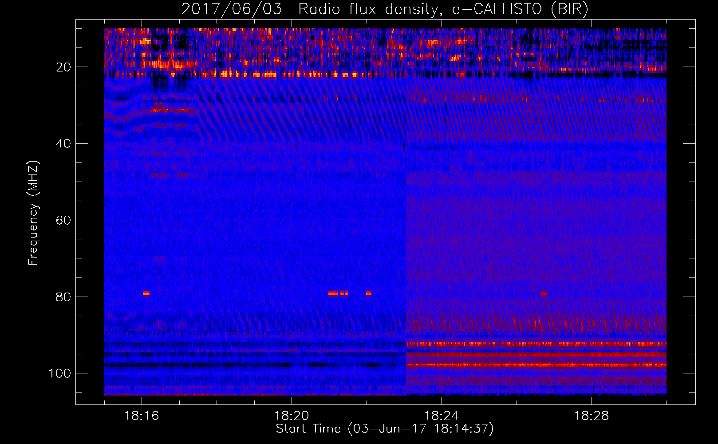Click the red 80 MHz marker near 18:16
718x444 pixels.
pos(146,293)
